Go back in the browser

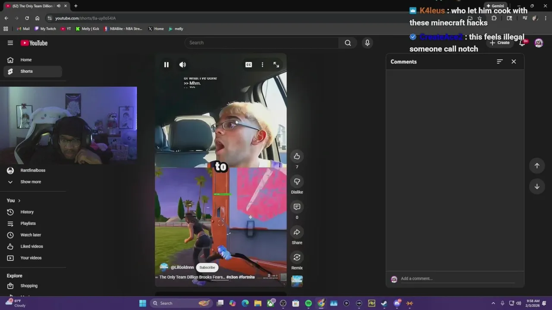[x=6, y=18]
